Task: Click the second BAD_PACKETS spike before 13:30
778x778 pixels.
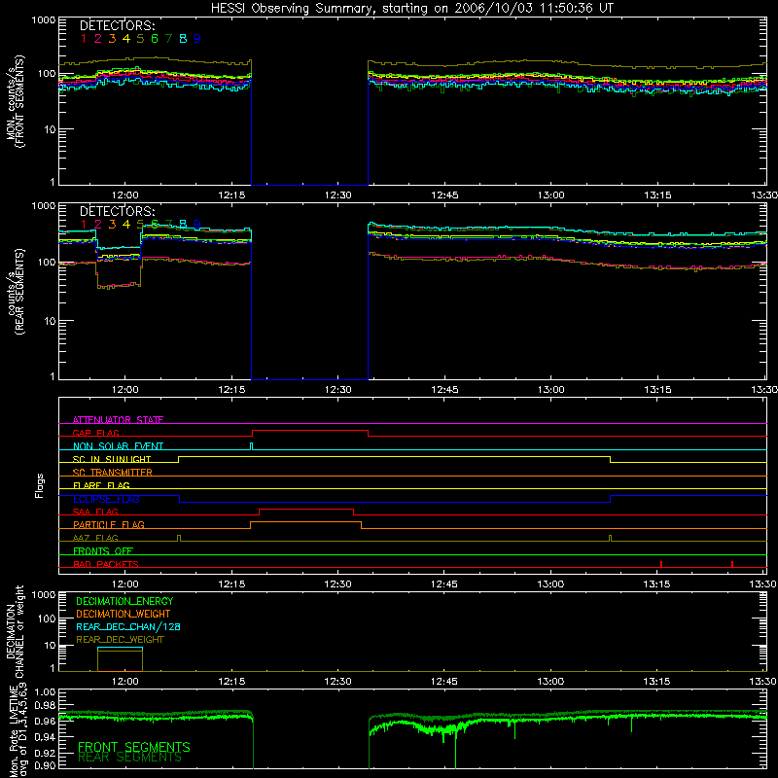Action: 732,564
